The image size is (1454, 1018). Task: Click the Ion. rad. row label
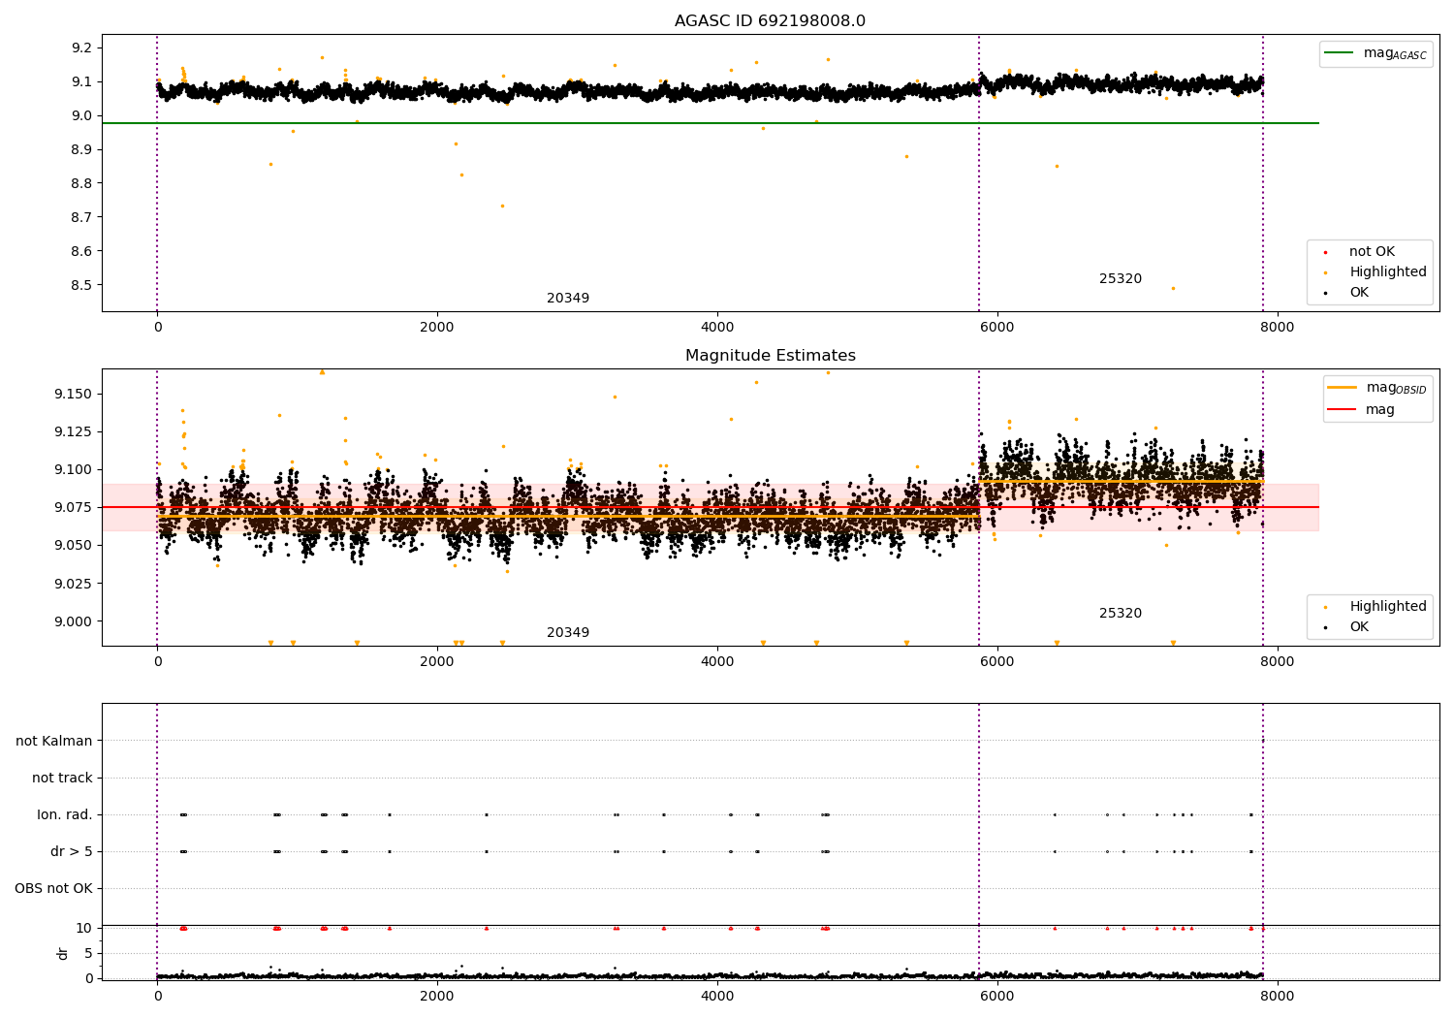[65, 814]
